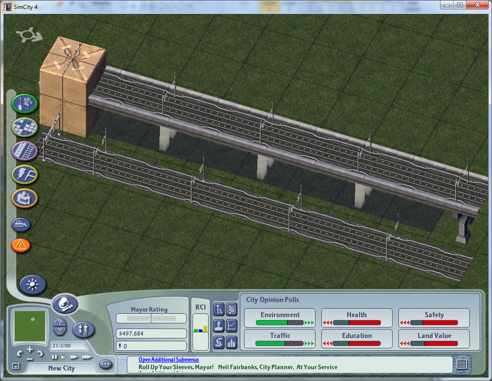Viewport: 492px width, 381px height.
Task: Click the City Opinion Polls heading
Action: 272,300
